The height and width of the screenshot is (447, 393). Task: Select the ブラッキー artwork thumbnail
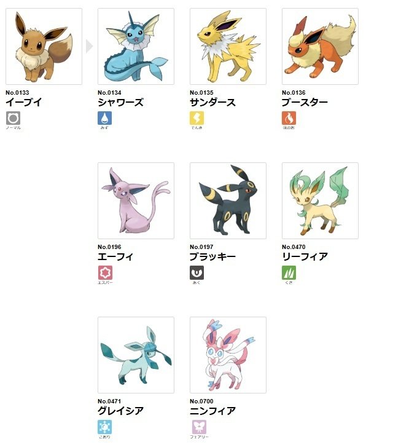click(228, 200)
